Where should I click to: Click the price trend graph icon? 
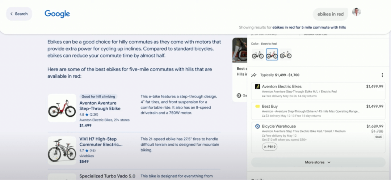254,75
